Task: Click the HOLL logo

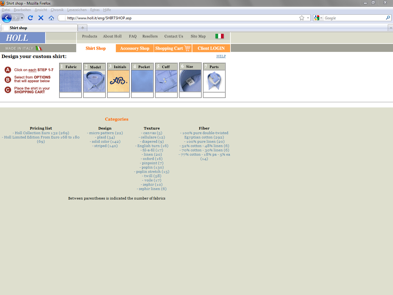Action: pos(17,38)
